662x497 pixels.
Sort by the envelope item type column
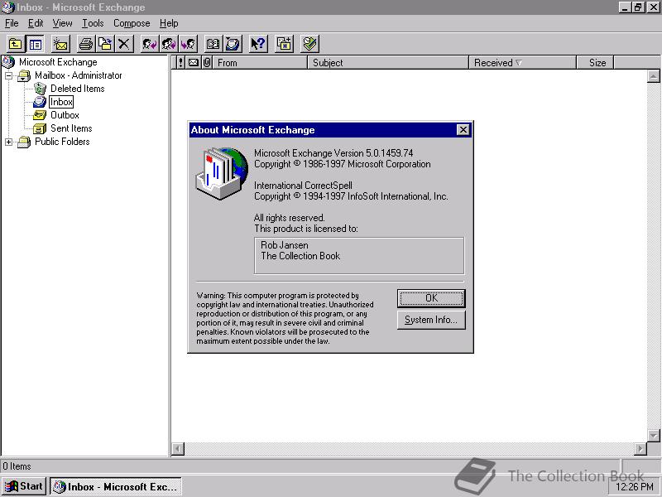coord(194,63)
